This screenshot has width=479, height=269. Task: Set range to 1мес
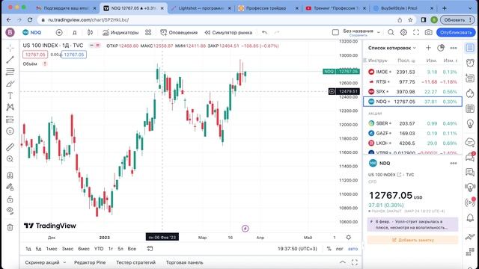pyautogui.click(x=52, y=249)
